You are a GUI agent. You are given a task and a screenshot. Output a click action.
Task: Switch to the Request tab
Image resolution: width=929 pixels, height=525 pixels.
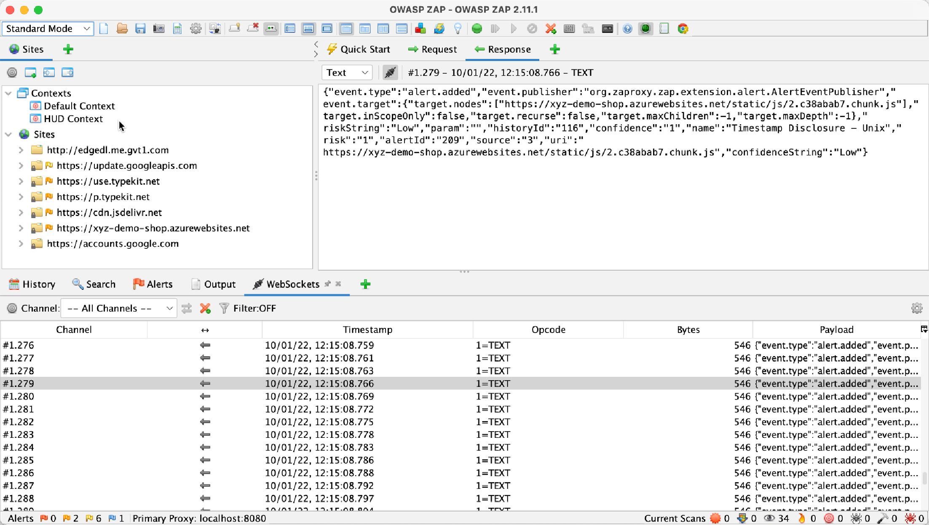tap(433, 49)
